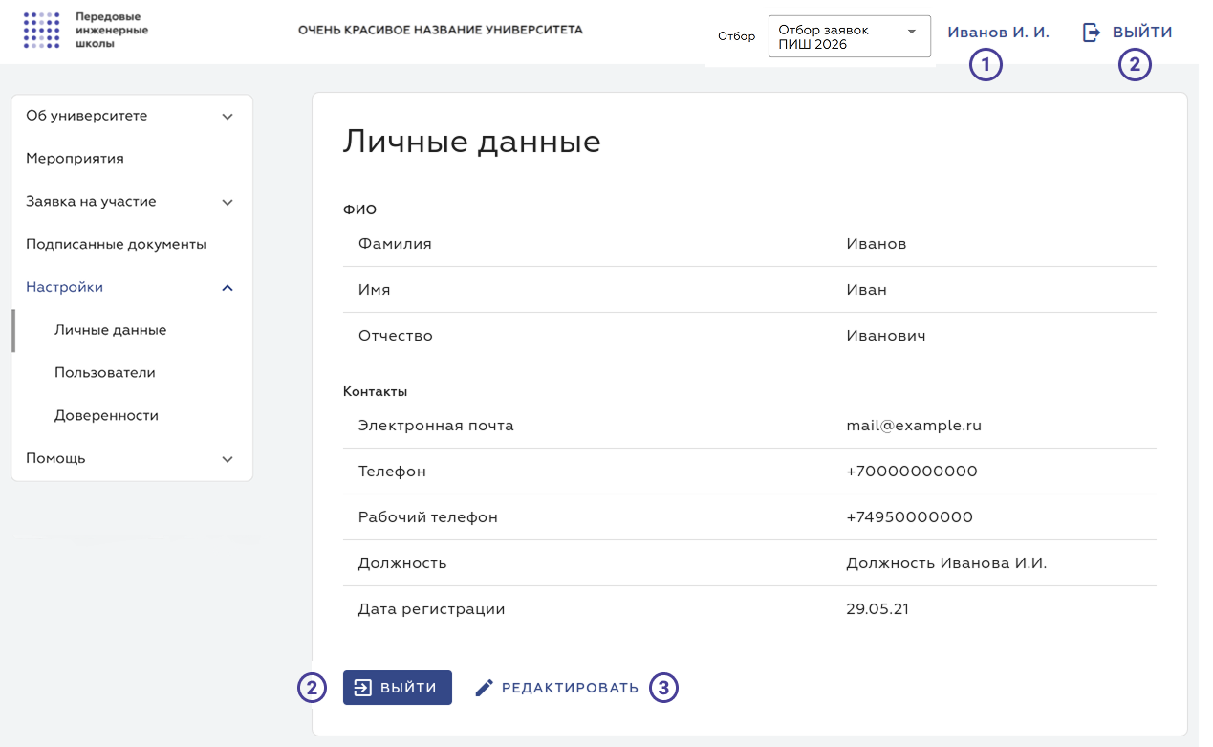This screenshot has height=747, width=1213.
Task: Click the Отчество field label
Action: click(x=395, y=336)
